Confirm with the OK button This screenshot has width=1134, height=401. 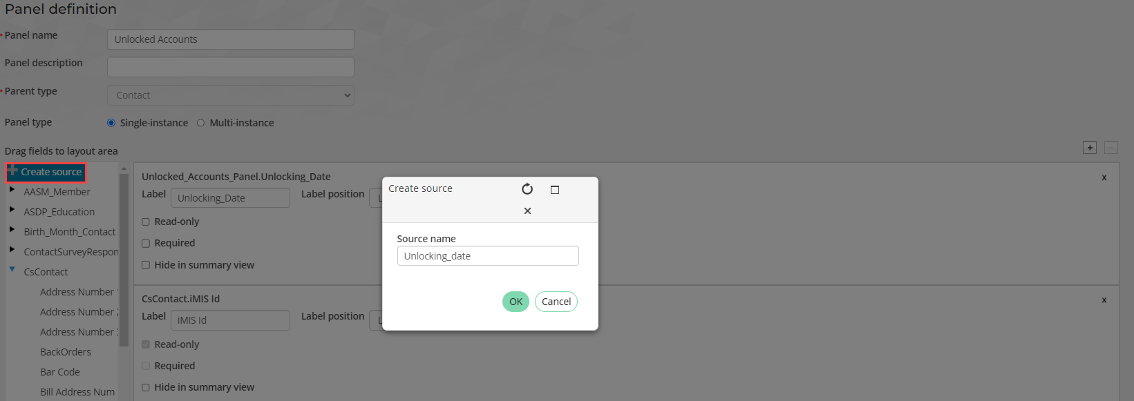pyautogui.click(x=516, y=302)
